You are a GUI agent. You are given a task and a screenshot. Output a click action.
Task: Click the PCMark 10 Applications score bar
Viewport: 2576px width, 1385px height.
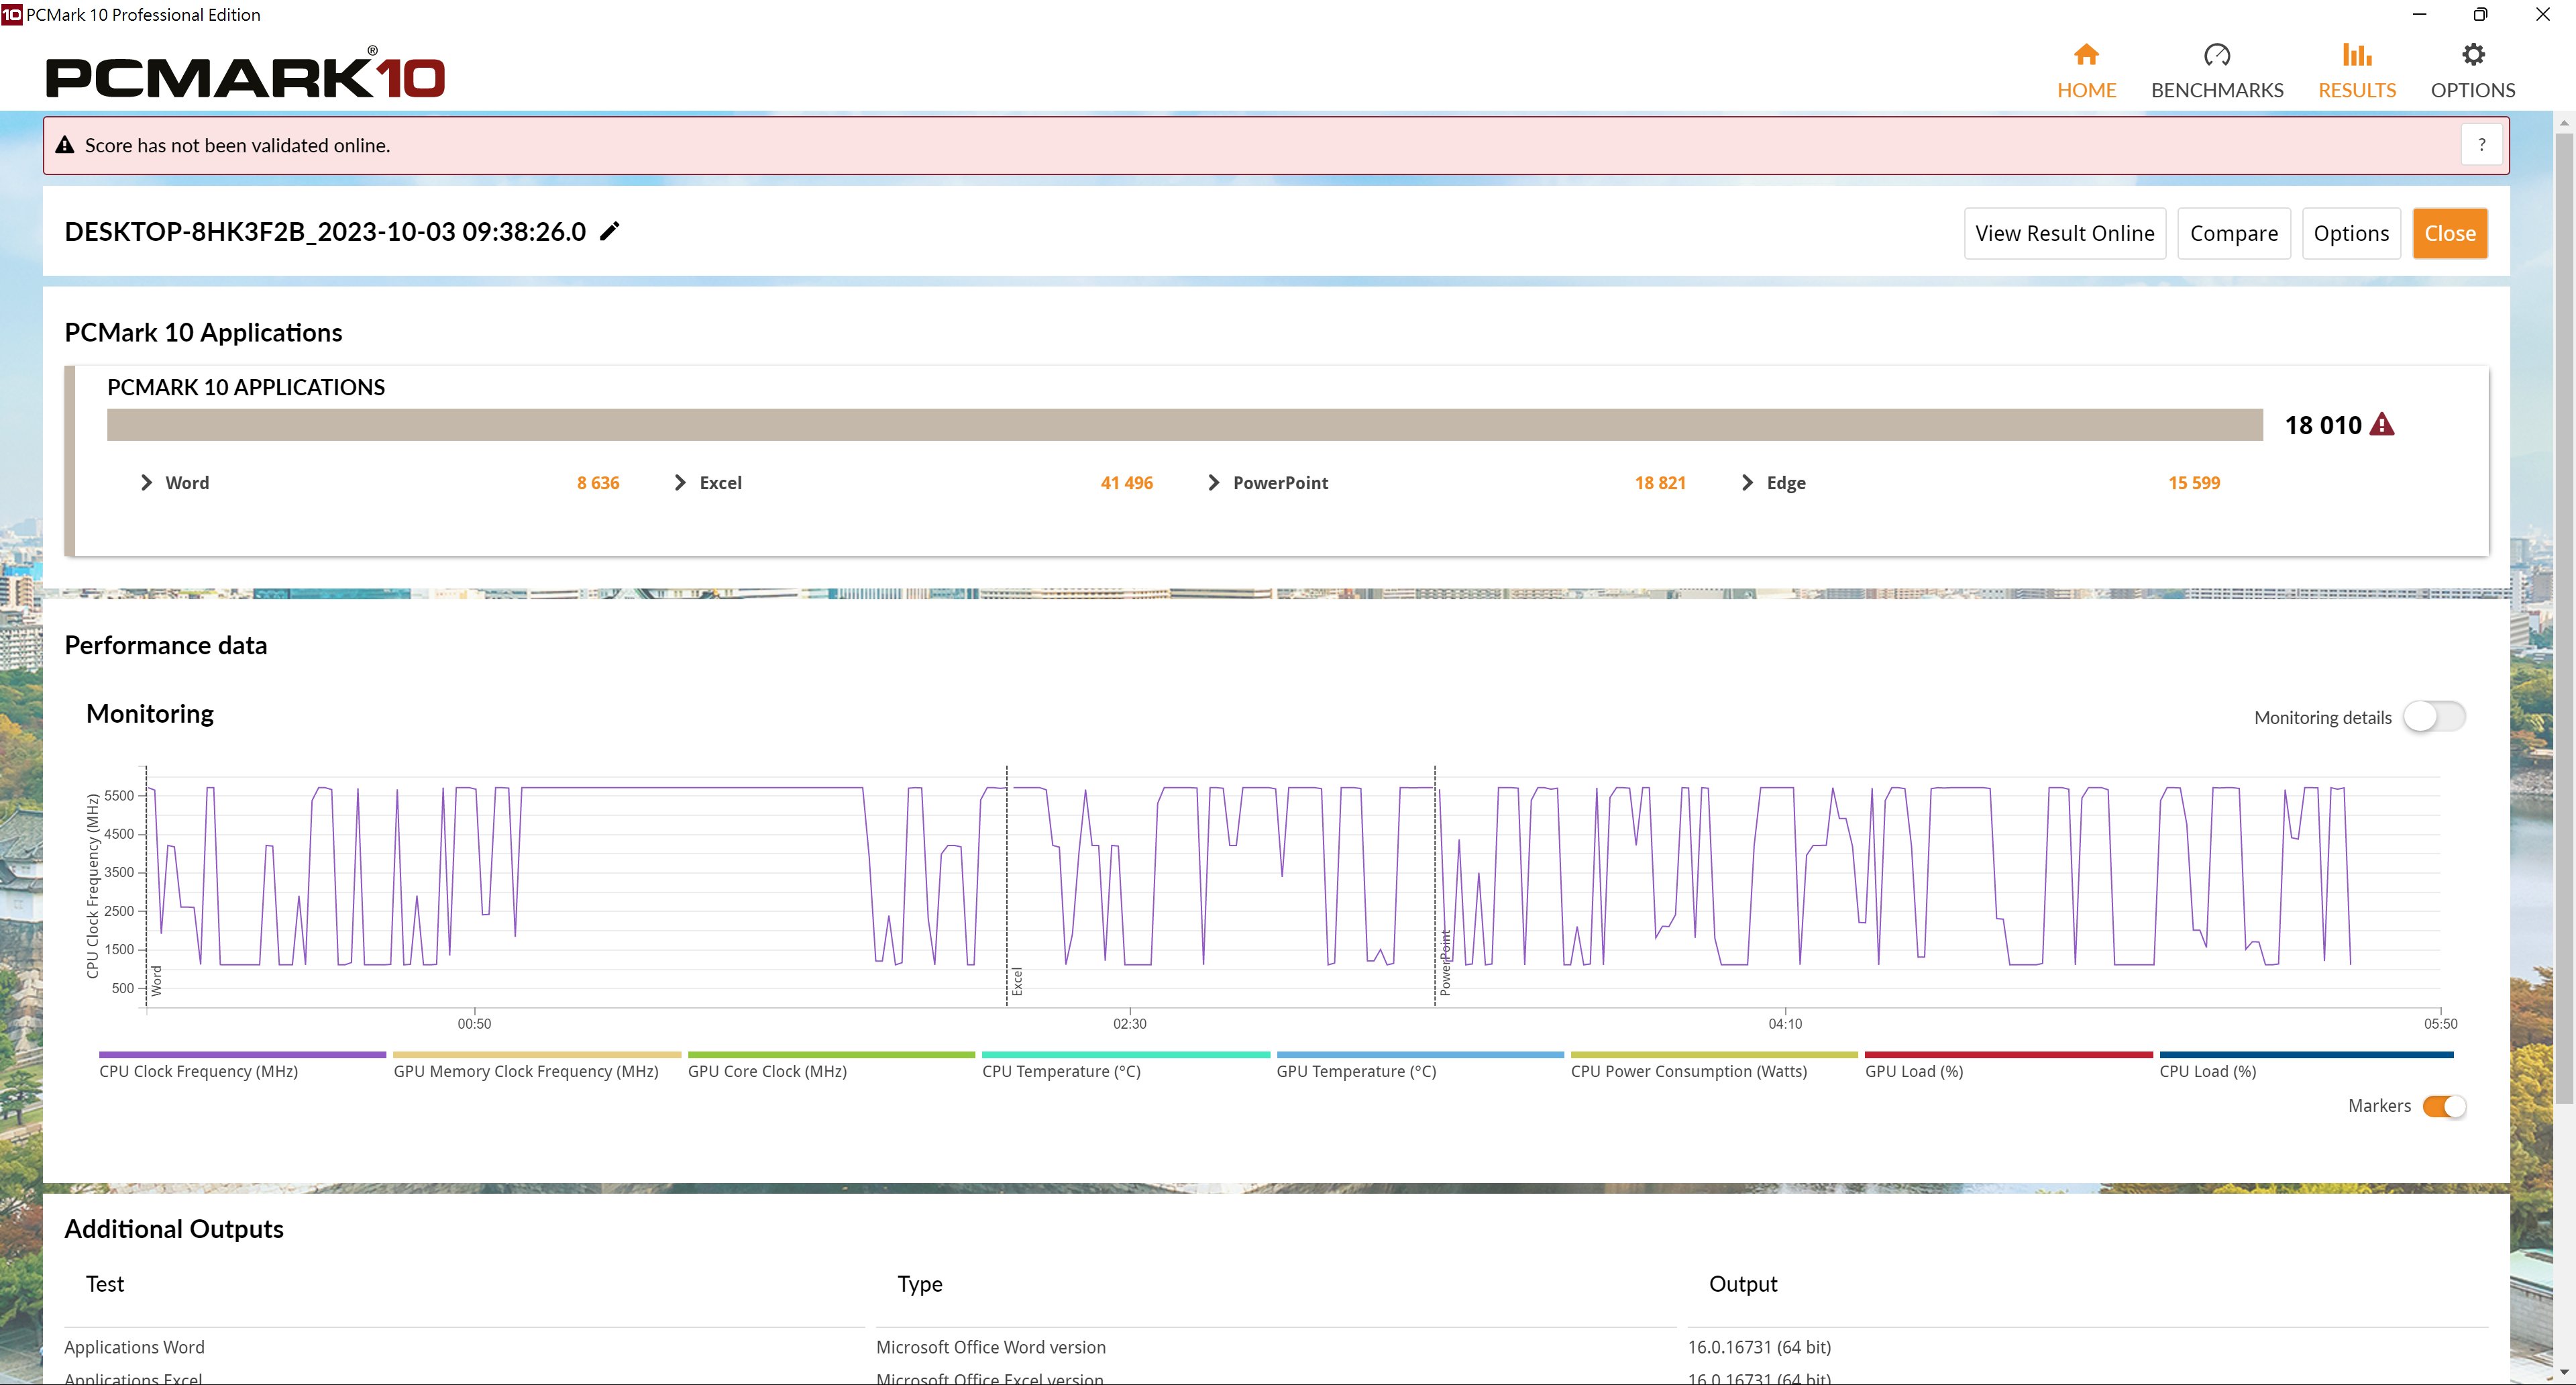click(1184, 424)
